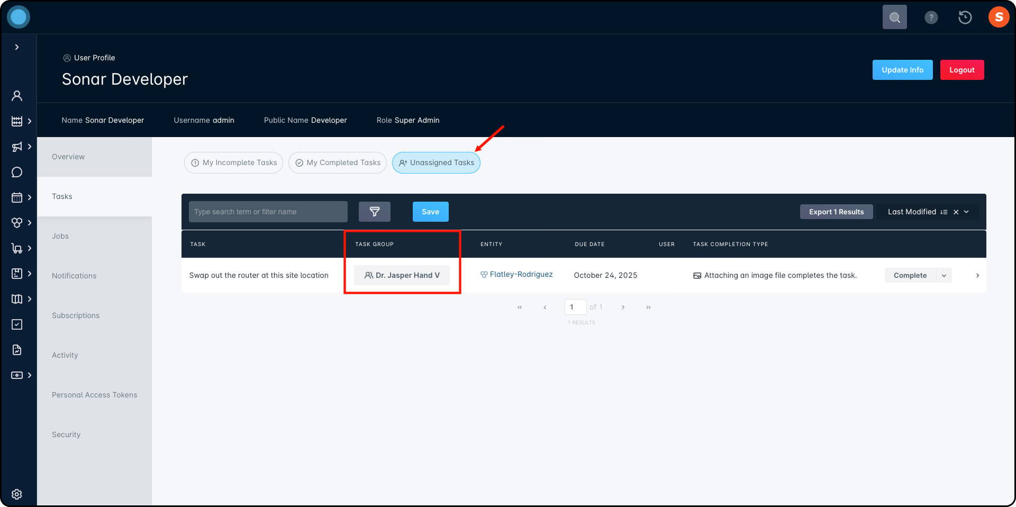1016x507 pixels.
Task: Save the current filter with Save
Action: pos(431,212)
